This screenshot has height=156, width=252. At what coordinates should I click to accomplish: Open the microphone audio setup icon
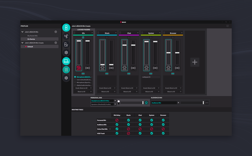[66, 36]
